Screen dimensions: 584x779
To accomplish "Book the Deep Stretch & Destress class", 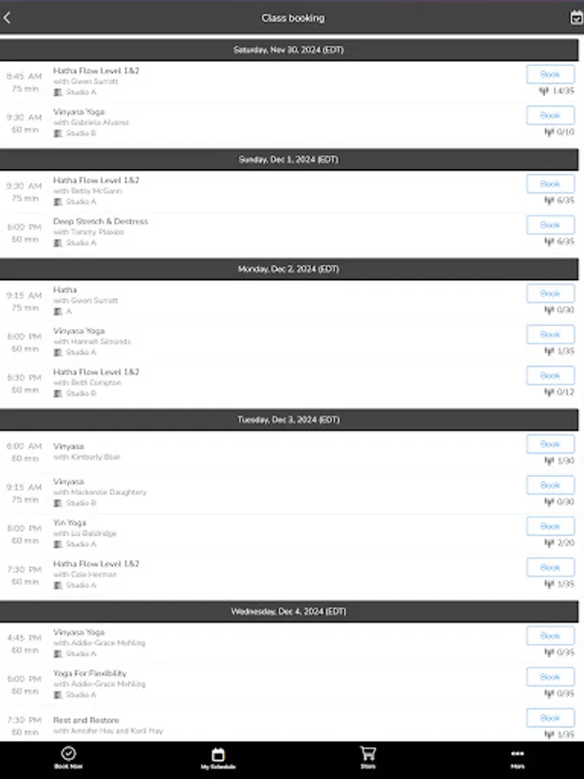I will (x=550, y=224).
